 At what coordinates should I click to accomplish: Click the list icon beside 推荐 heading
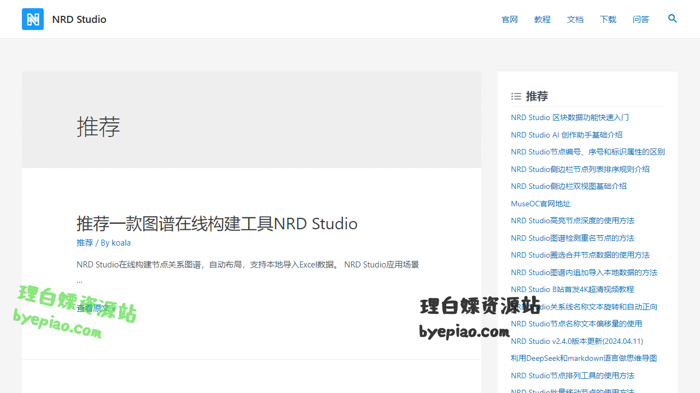(516, 97)
